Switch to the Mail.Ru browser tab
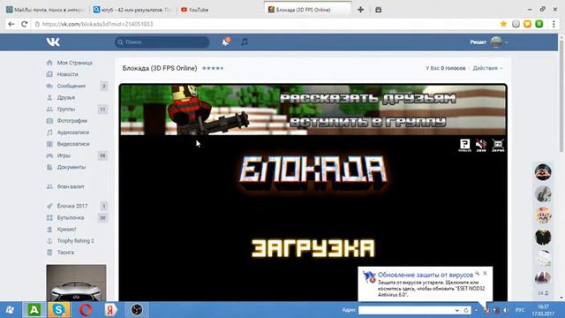 coord(45,10)
